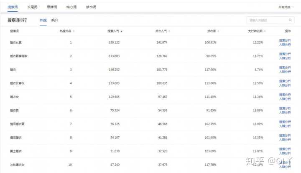
Task: Select search term 睡衣女春秋
Action: [x=17, y=83]
